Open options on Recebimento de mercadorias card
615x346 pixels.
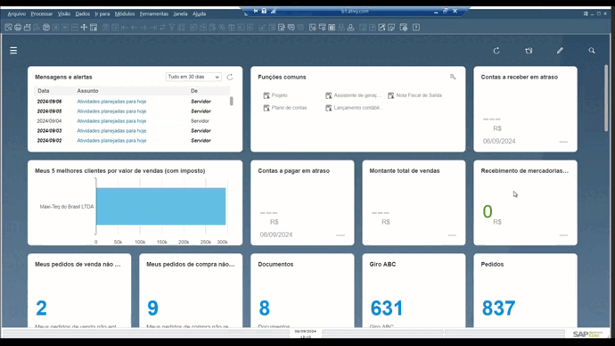pos(563,235)
